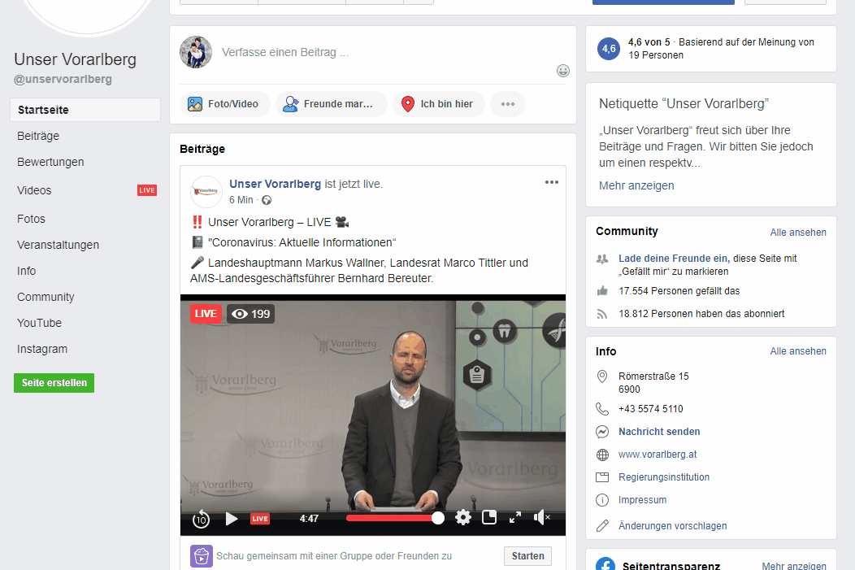The image size is (855, 570).
Task: Click the 199 viewers eye counter
Action: click(x=251, y=314)
